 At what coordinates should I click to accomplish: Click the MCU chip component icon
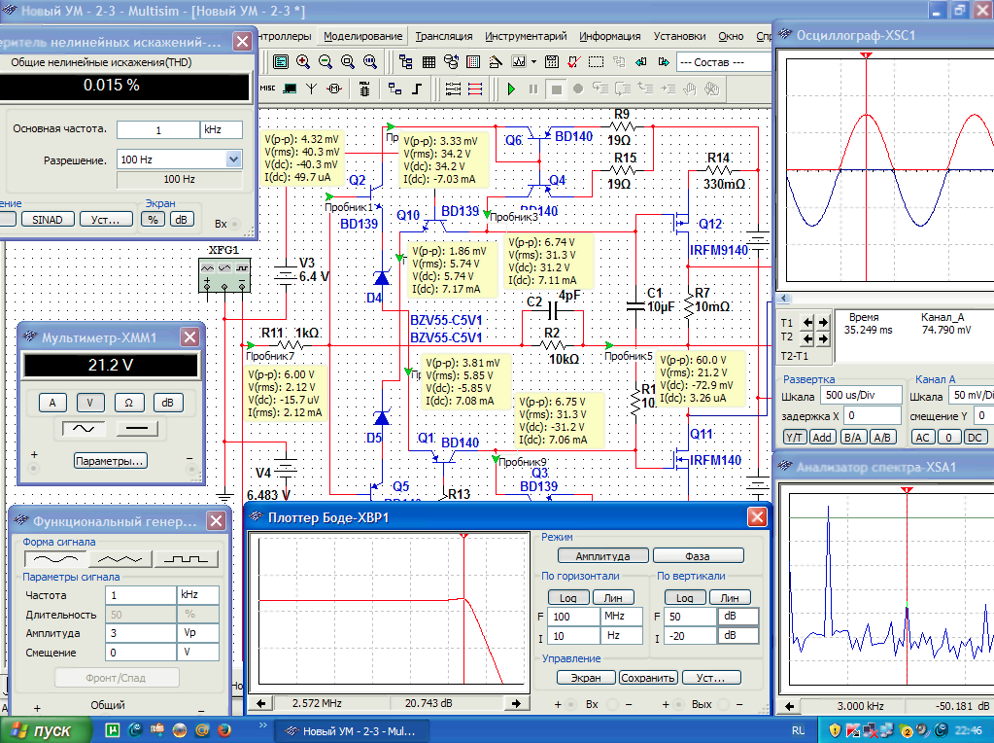click(364, 88)
